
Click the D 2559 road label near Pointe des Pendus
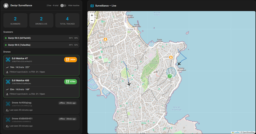130,29
